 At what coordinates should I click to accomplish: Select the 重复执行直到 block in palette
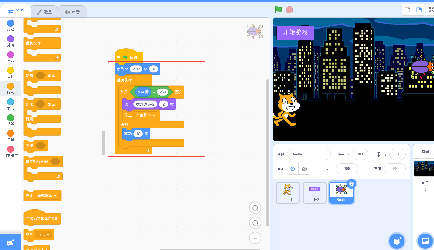43,168
